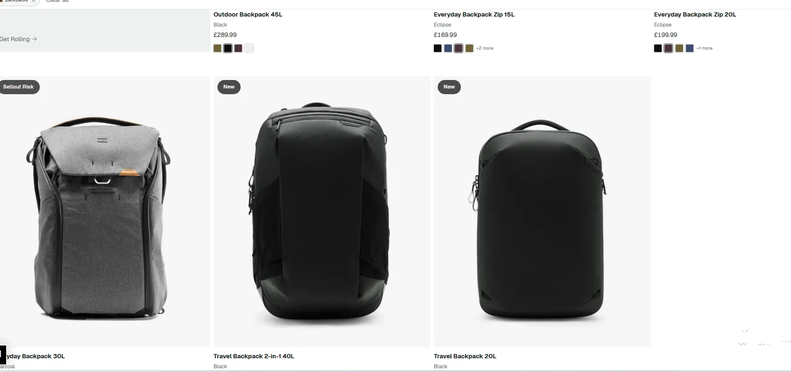Screen dimensions: 791x372
Task: Open the Travel Backpack 2-in-1 40L image
Action: coord(322,212)
